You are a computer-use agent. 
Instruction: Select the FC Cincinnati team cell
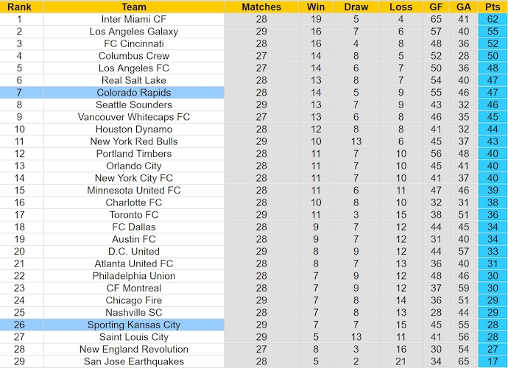(x=133, y=43)
